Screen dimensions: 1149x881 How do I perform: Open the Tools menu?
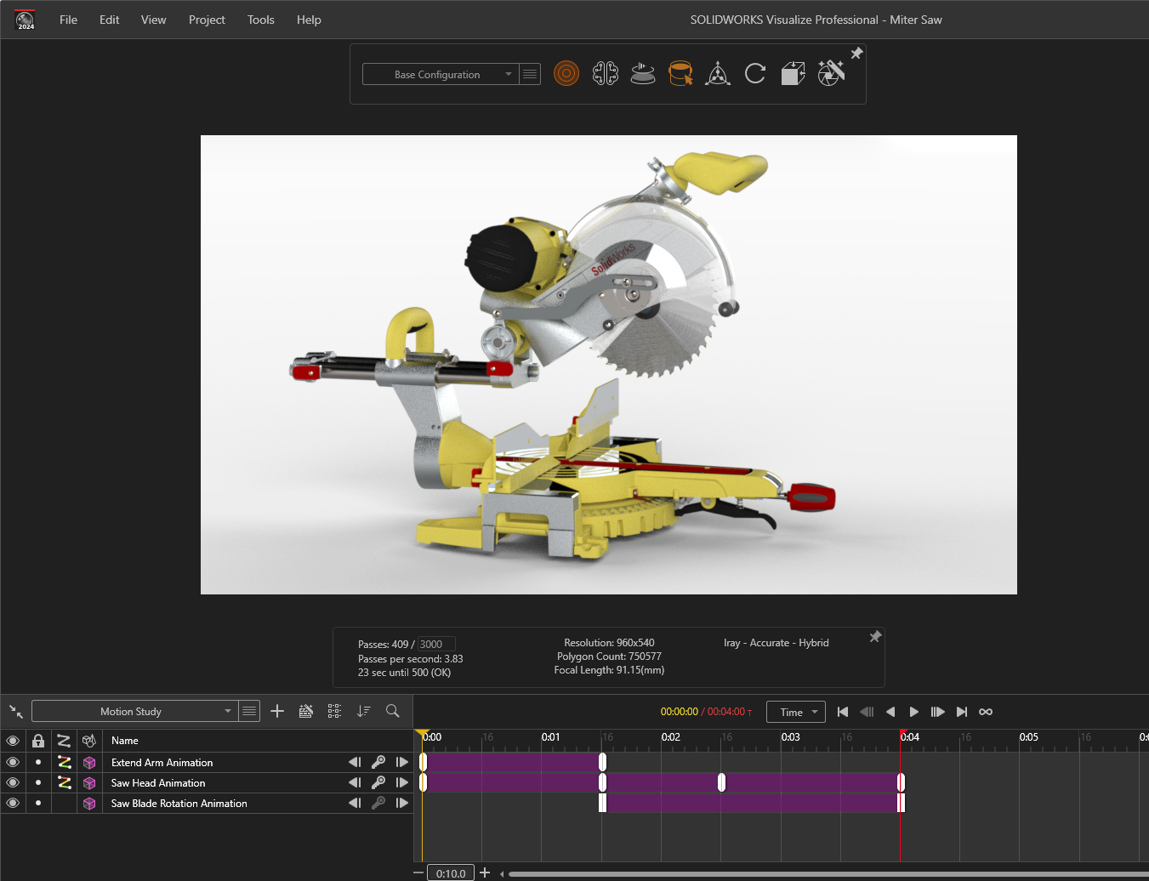tap(261, 20)
